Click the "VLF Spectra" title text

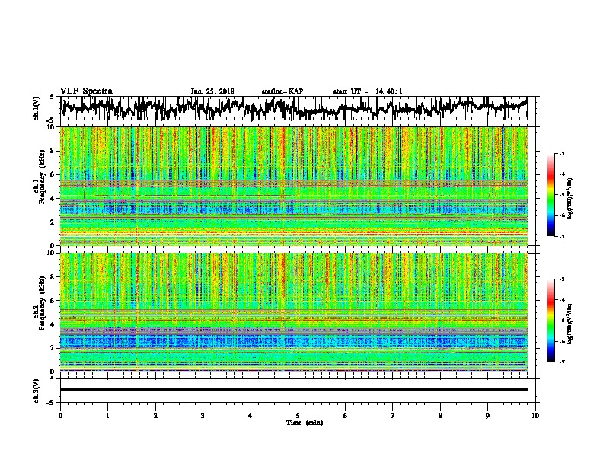(x=86, y=91)
